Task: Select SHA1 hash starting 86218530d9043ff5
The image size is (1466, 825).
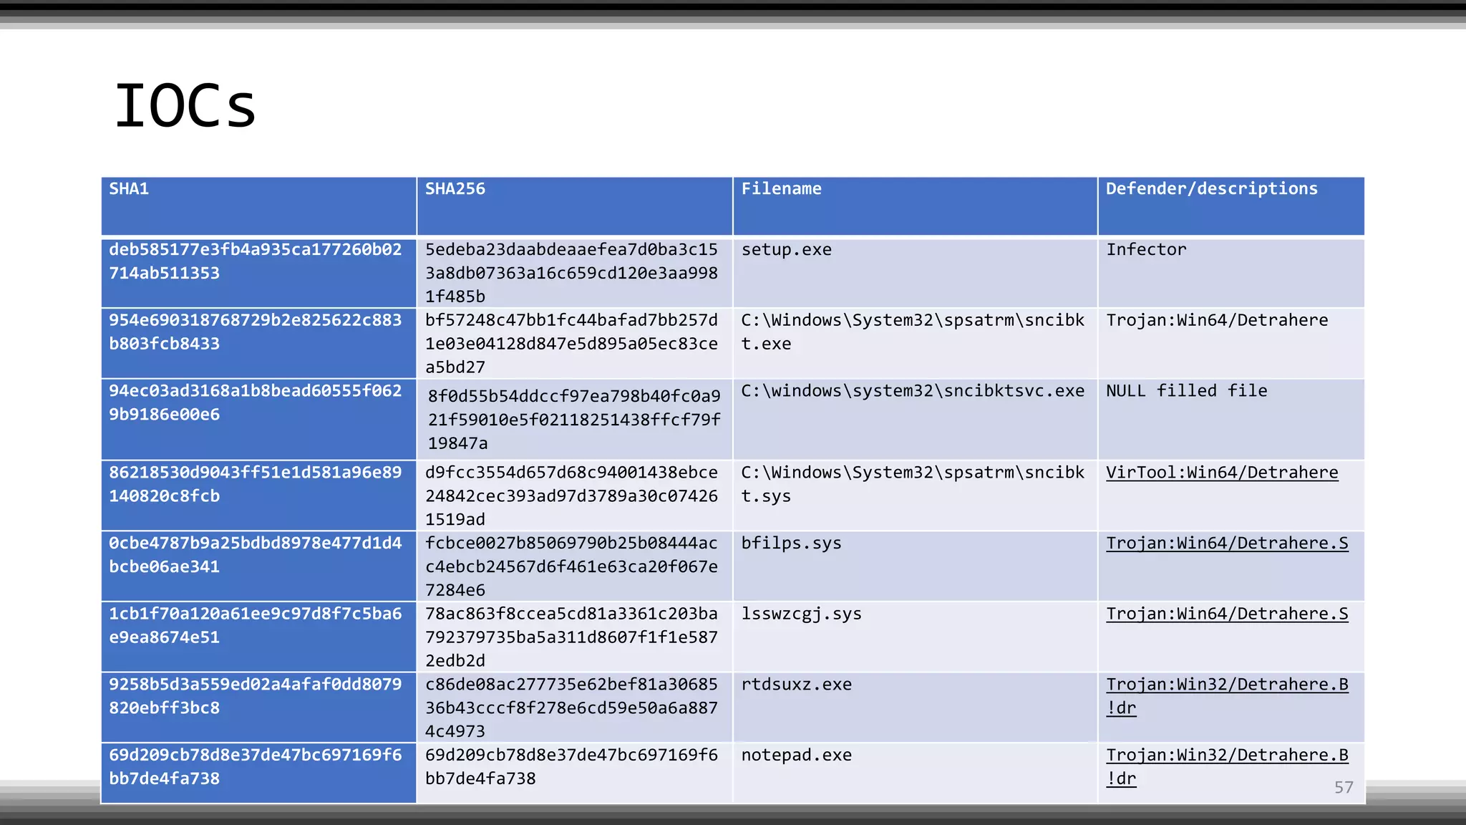Action: pos(256,484)
